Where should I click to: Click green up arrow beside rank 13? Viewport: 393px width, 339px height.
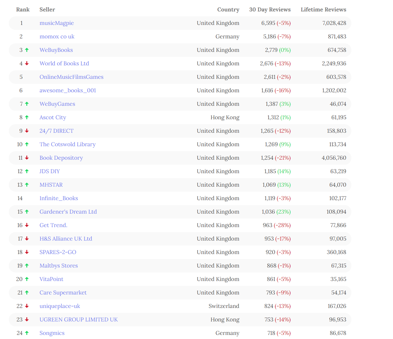tap(27, 185)
